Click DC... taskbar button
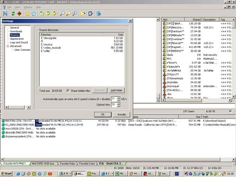The image size is (236, 177). [x=78, y=174]
